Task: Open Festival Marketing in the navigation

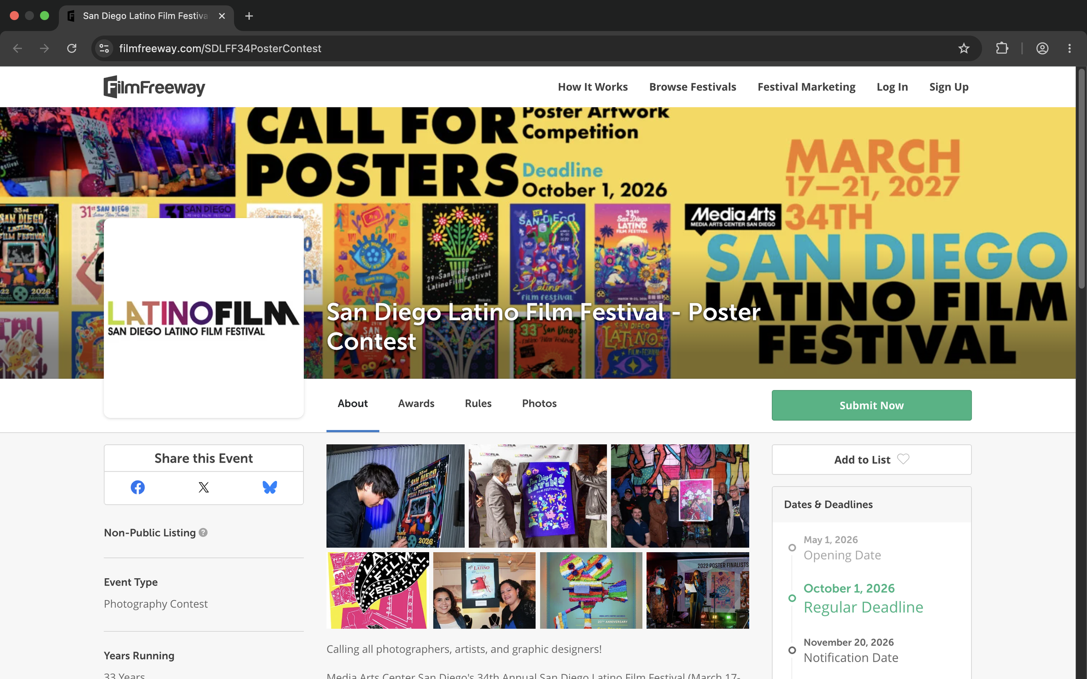Action: click(x=806, y=87)
